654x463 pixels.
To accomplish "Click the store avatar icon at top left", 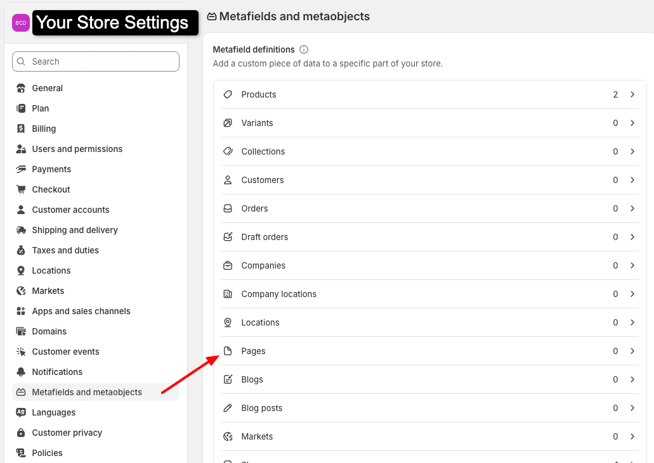I will (21, 23).
